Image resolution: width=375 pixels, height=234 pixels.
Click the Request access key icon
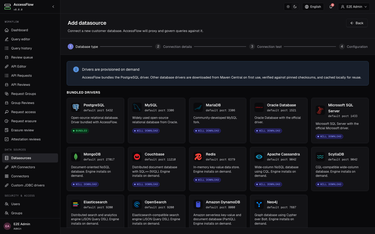7,112
